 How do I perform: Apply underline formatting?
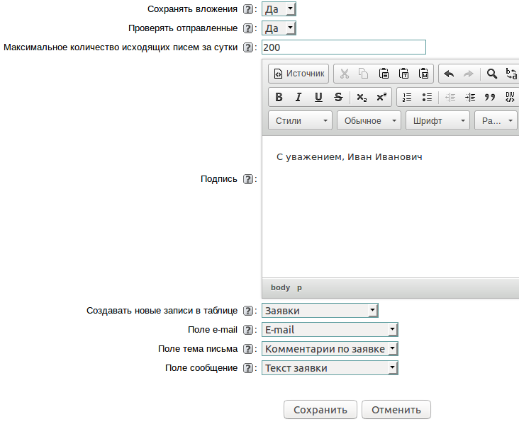[x=318, y=97]
